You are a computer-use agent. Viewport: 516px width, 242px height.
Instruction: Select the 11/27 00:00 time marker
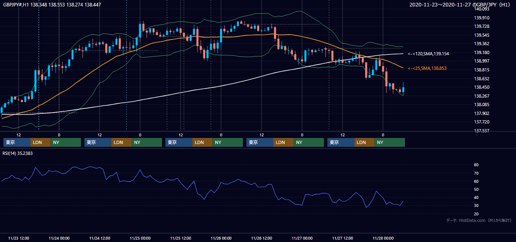pos(302,238)
